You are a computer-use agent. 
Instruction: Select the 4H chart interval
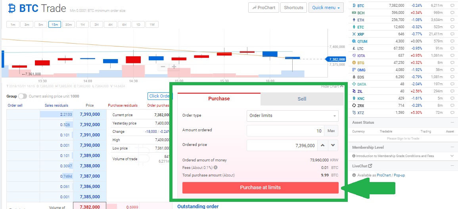coord(110,25)
